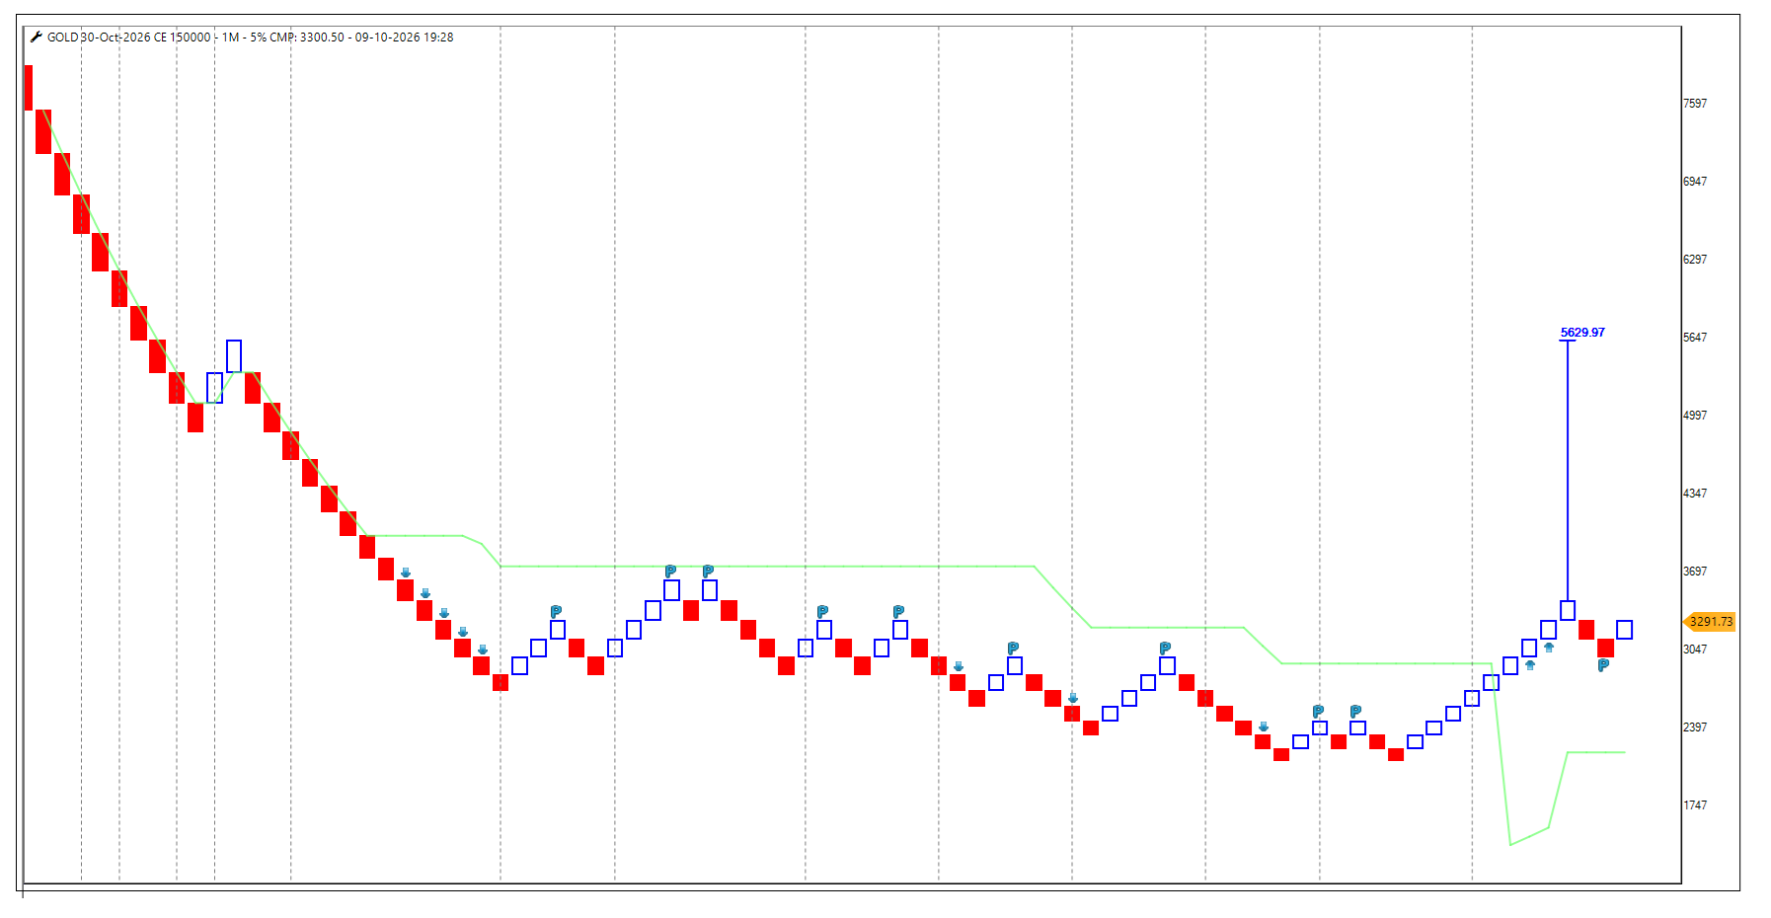Click the 5647 price axis label

pyautogui.click(x=1695, y=338)
